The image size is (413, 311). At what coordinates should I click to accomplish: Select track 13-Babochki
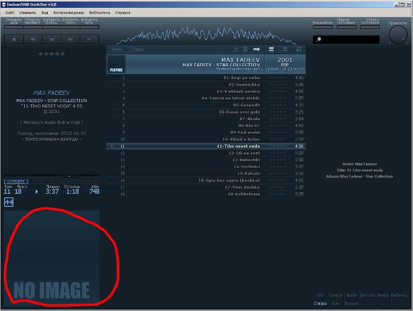[x=206, y=160]
